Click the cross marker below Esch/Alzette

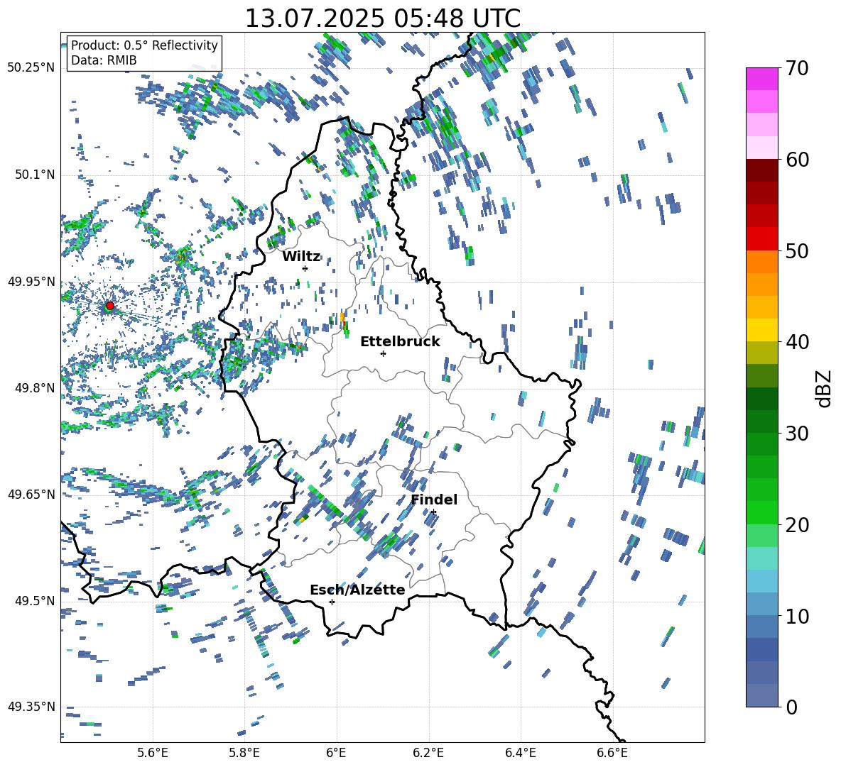pos(332,602)
